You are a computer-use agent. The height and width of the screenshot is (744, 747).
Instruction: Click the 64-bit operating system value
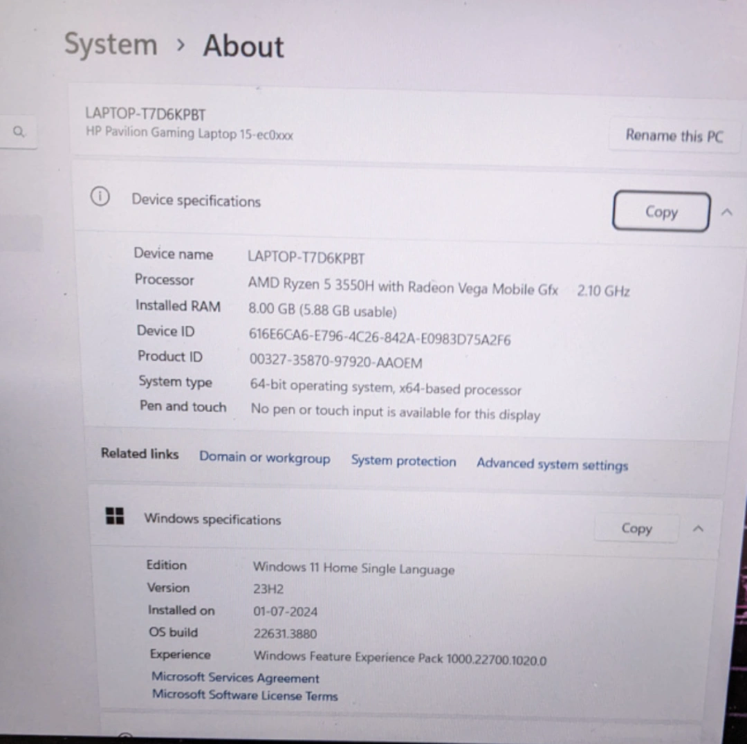point(385,388)
